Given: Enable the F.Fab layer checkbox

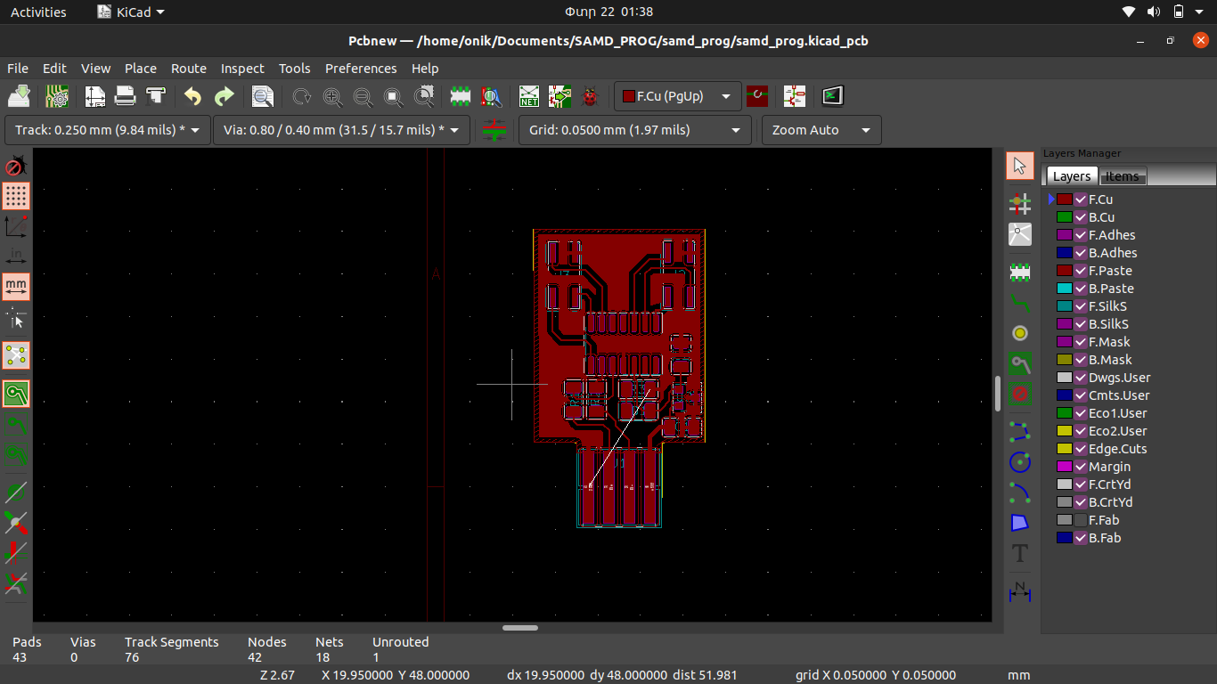Looking at the screenshot, I should 1081,520.
